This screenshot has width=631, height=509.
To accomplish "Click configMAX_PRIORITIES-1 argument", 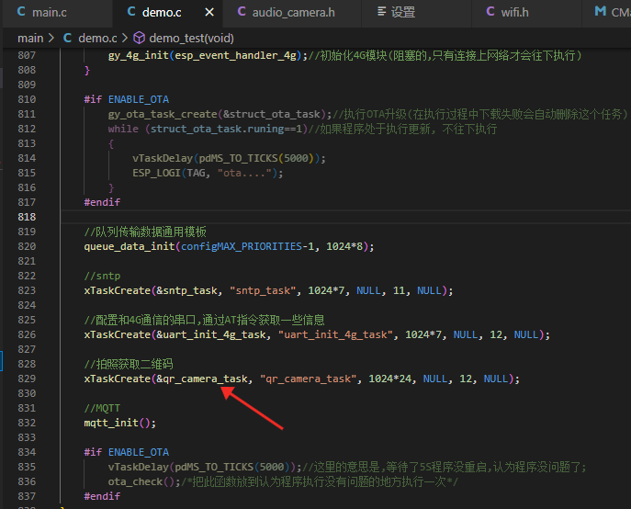I will click(247, 246).
